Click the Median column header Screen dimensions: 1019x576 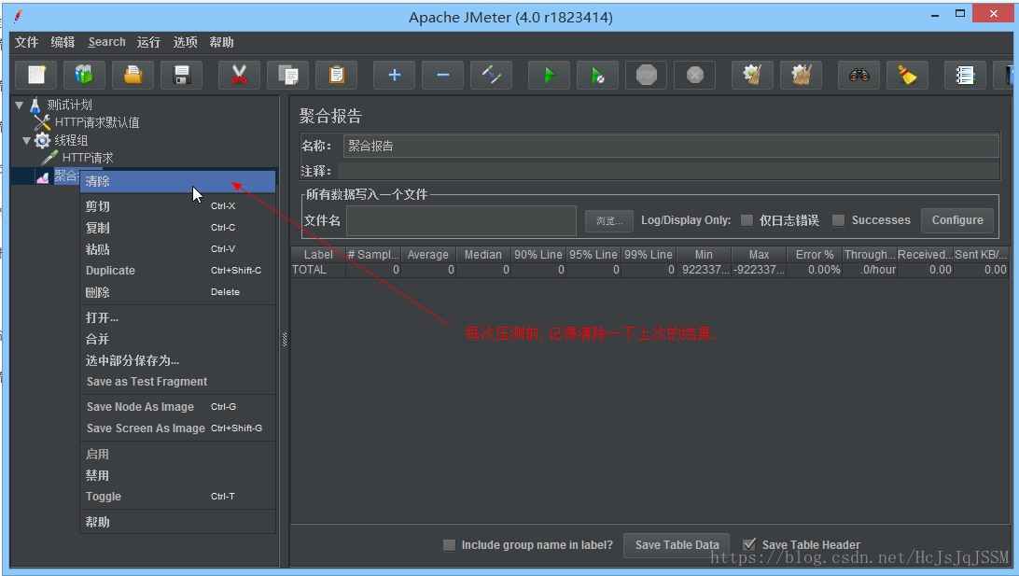482,254
